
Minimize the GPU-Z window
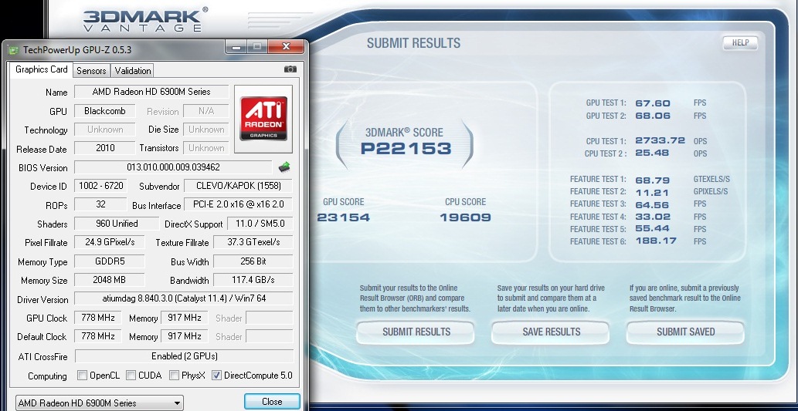click(x=236, y=47)
